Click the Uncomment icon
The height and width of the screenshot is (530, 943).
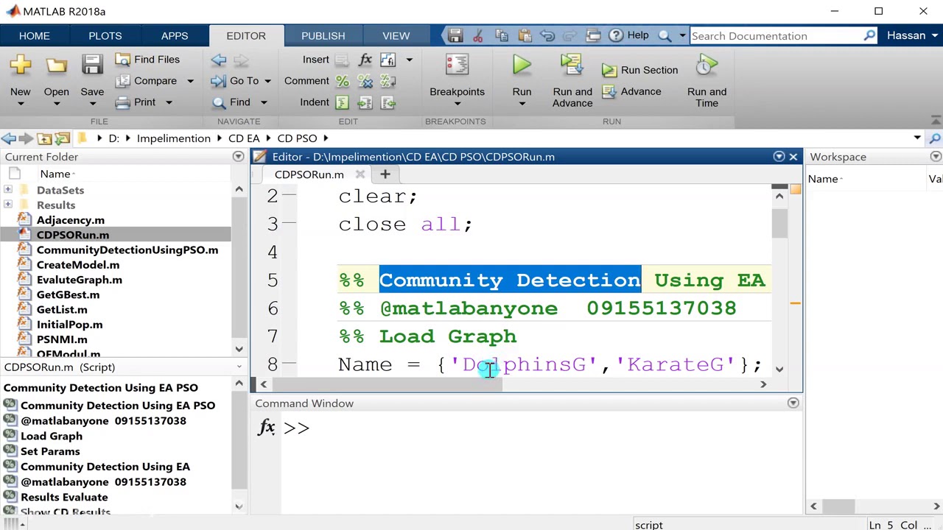tap(365, 81)
